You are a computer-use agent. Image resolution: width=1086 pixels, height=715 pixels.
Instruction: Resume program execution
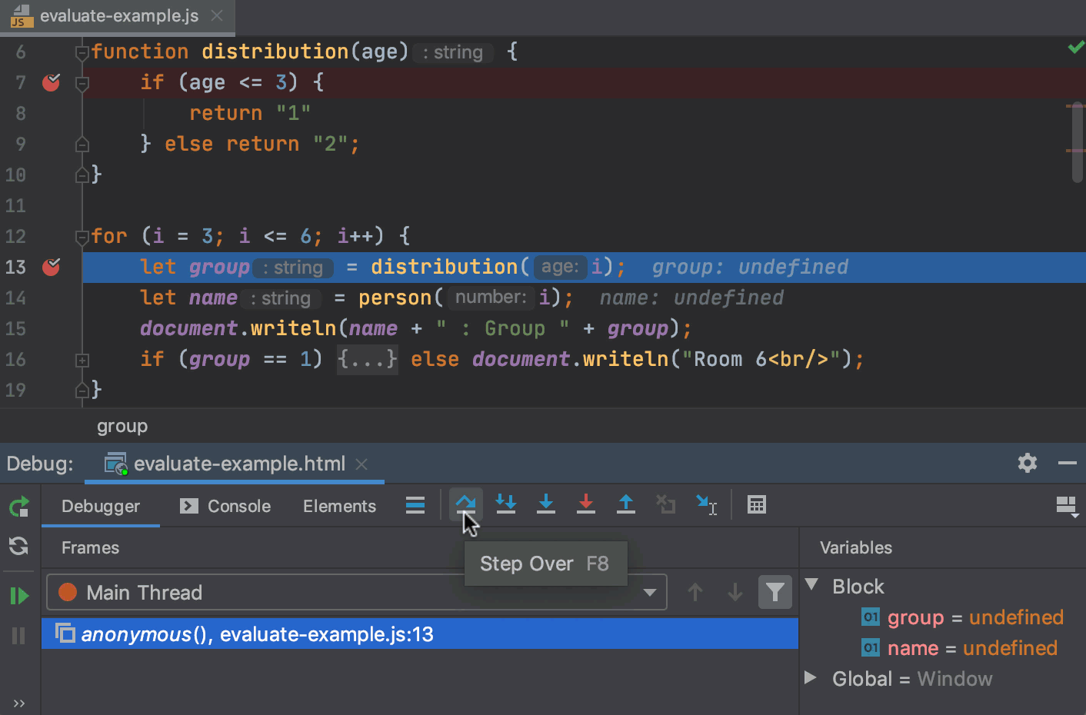click(x=19, y=596)
